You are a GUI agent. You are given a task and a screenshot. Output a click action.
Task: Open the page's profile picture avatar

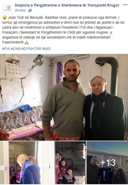pos(7,7)
